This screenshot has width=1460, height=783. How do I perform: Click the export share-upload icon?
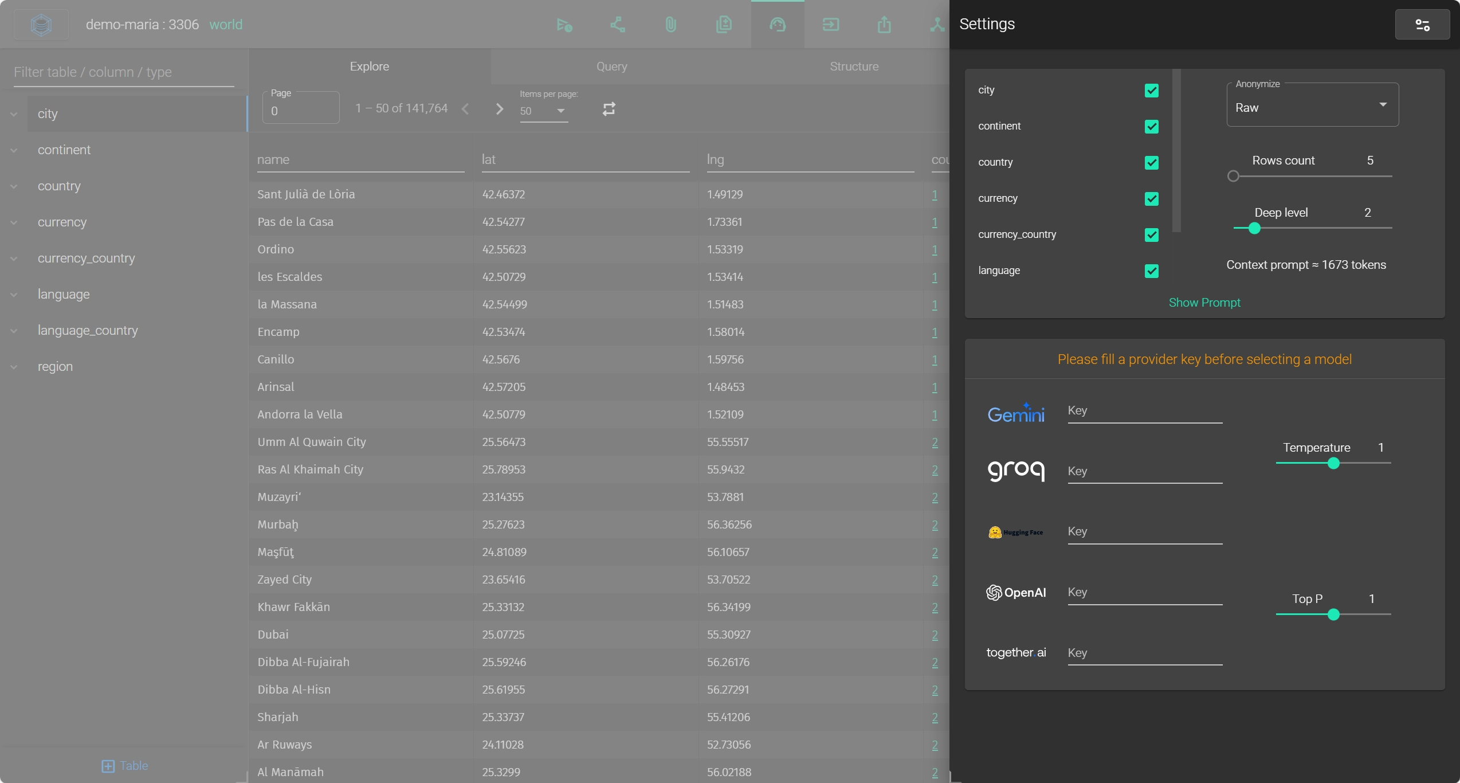click(884, 25)
